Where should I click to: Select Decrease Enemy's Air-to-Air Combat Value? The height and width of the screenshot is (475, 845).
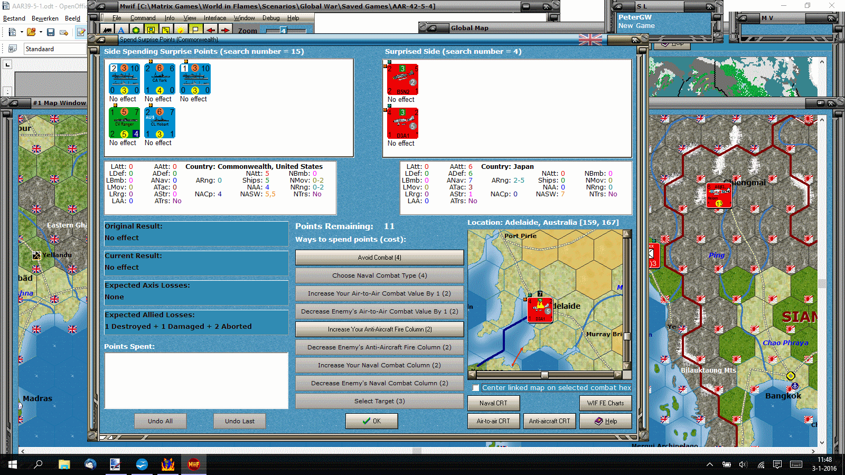(379, 311)
